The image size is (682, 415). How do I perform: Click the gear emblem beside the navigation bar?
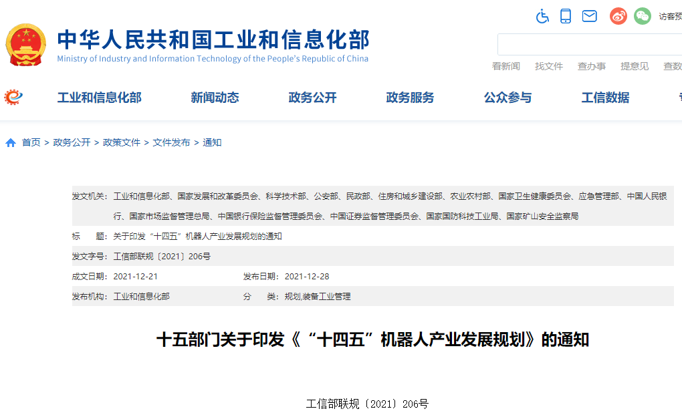(15, 97)
